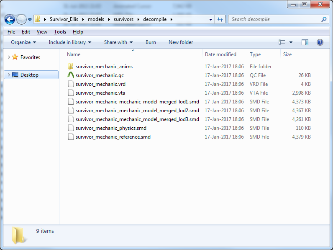Select survivor_mechanic_reference.smd file name
This screenshot has width=333, height=250.
point(113,137)
